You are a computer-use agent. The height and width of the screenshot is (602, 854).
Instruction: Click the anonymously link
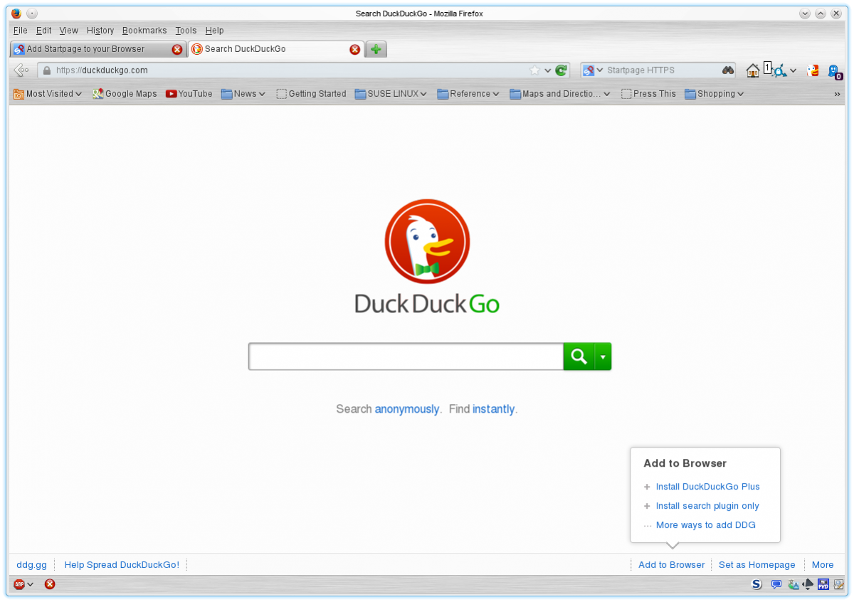pos(407,409)
